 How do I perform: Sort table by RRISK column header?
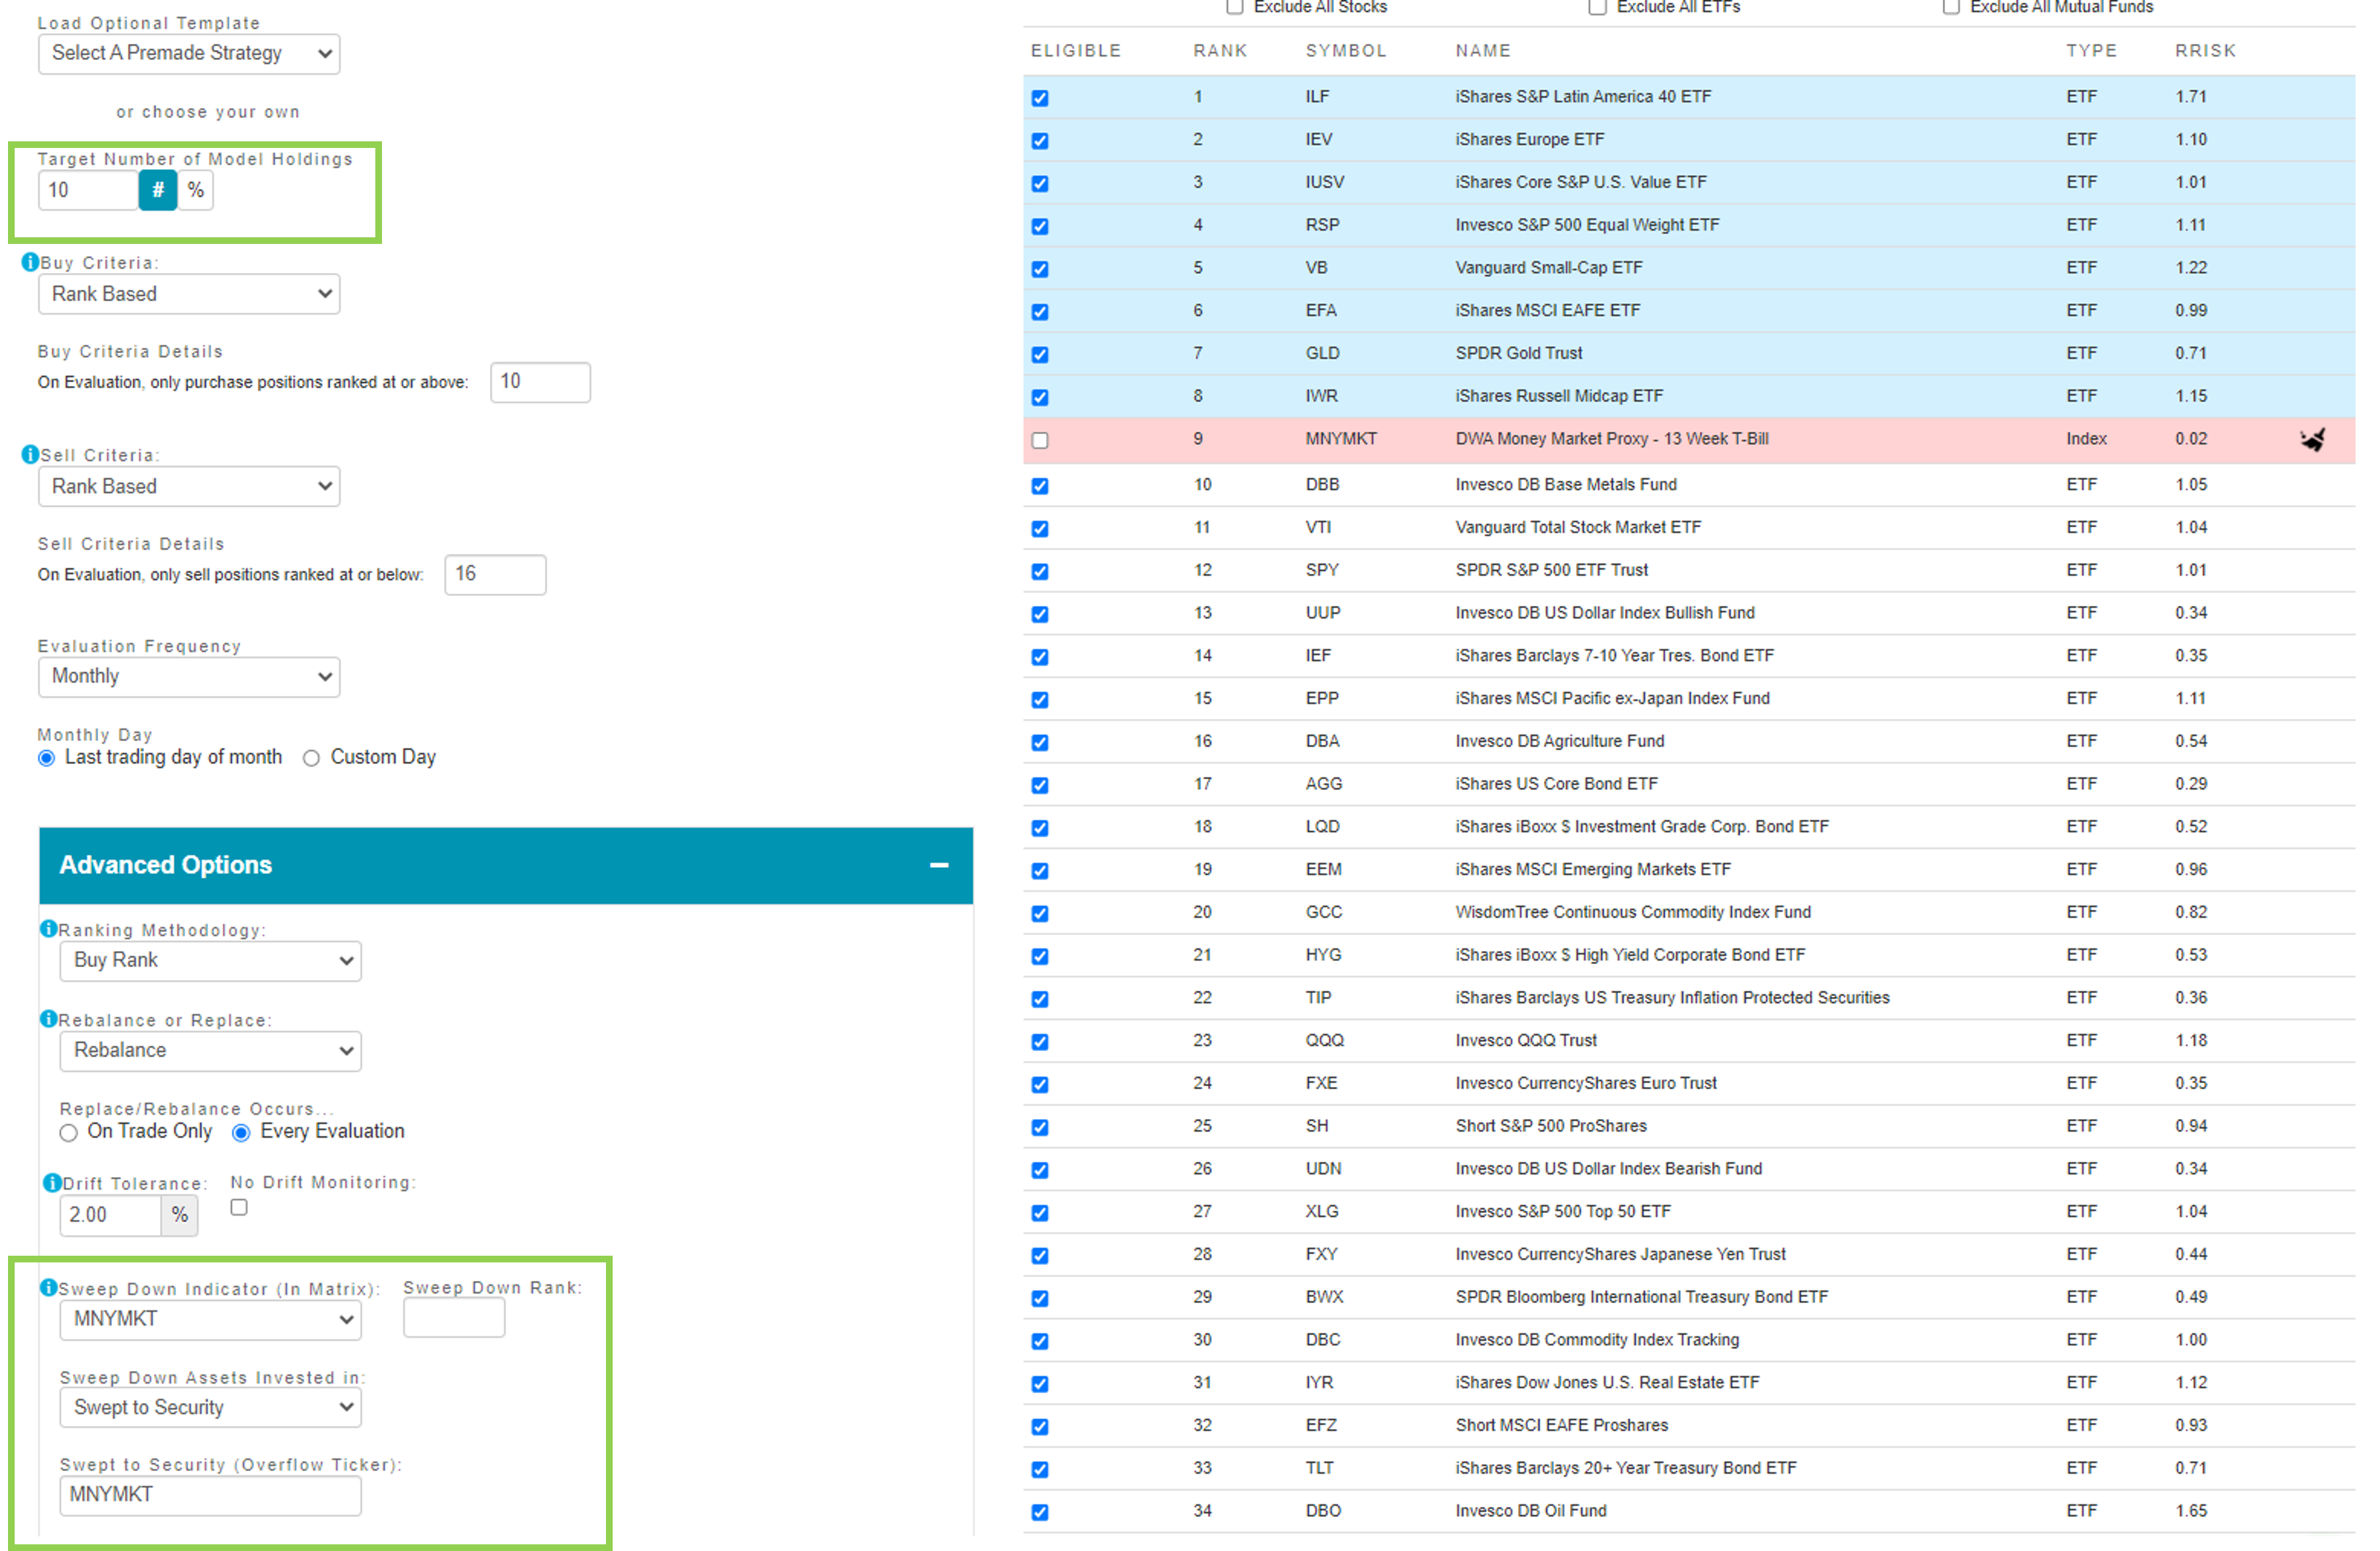(x=2205, y=51)
